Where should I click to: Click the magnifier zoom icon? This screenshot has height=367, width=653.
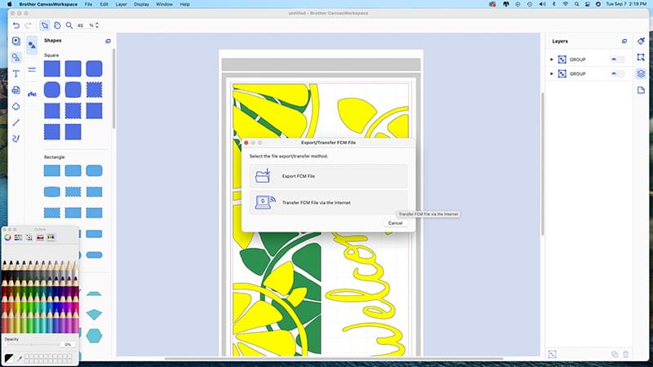[x=69, y=25]
